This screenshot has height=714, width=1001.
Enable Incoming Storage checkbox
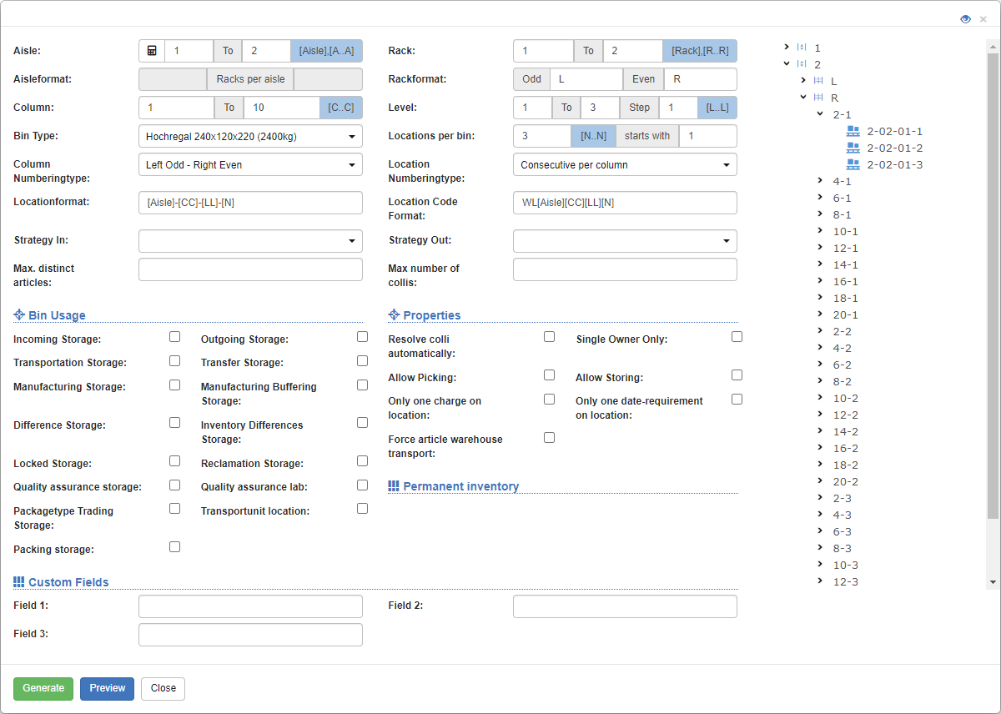[174, 336]
